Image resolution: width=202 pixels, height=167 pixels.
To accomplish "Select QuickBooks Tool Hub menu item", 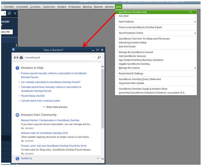I will pos(156,39).
